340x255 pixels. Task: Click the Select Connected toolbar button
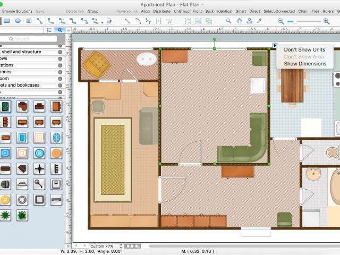click(x=279, y=11)
